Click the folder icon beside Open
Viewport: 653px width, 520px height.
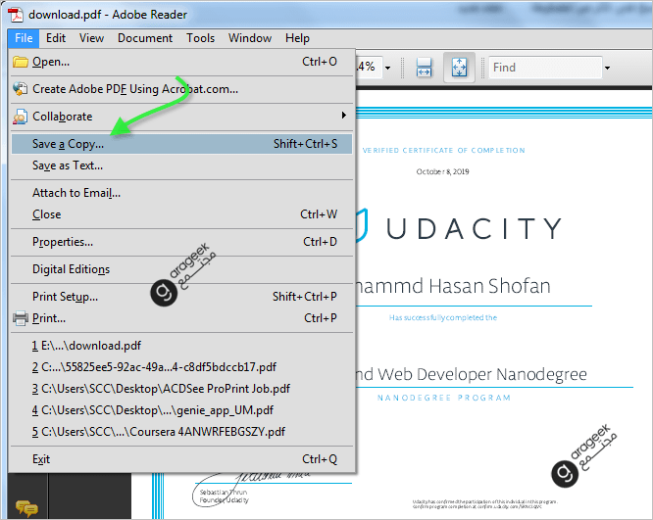tap(20, 62)
